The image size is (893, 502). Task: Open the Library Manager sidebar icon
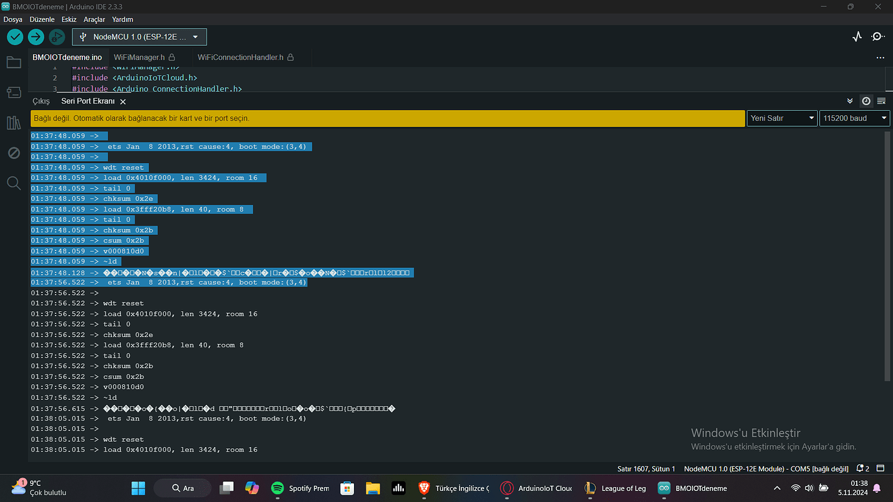(x=14, y=122)
